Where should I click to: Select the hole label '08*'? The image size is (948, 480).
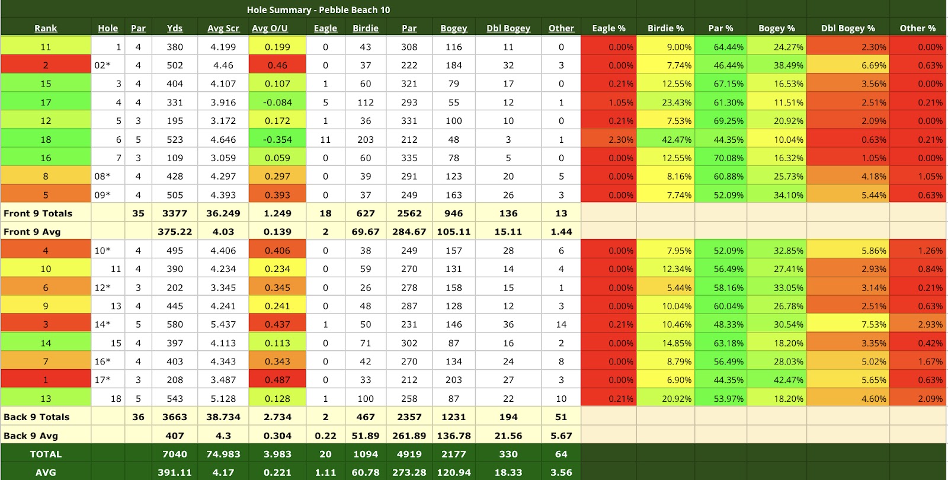coord(103,176)
